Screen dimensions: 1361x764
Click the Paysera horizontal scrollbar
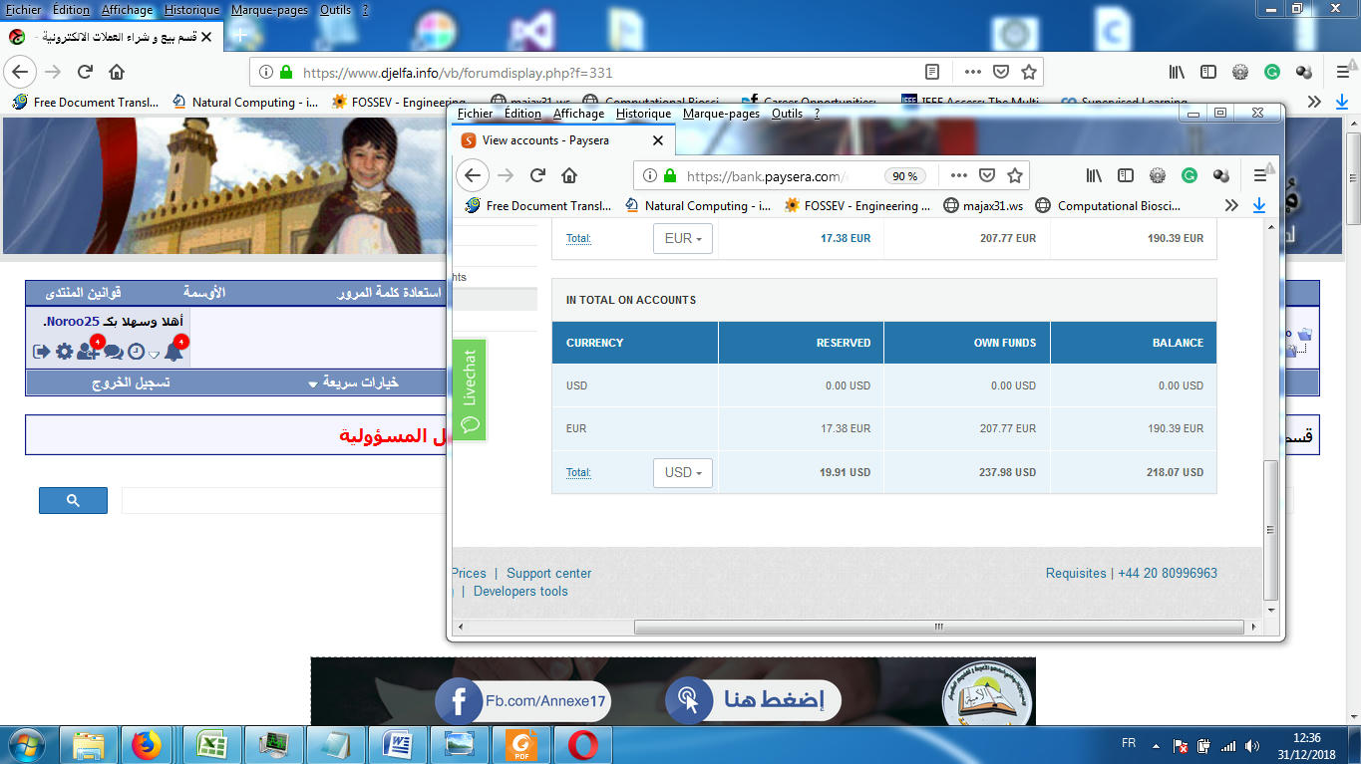point(937,628)
